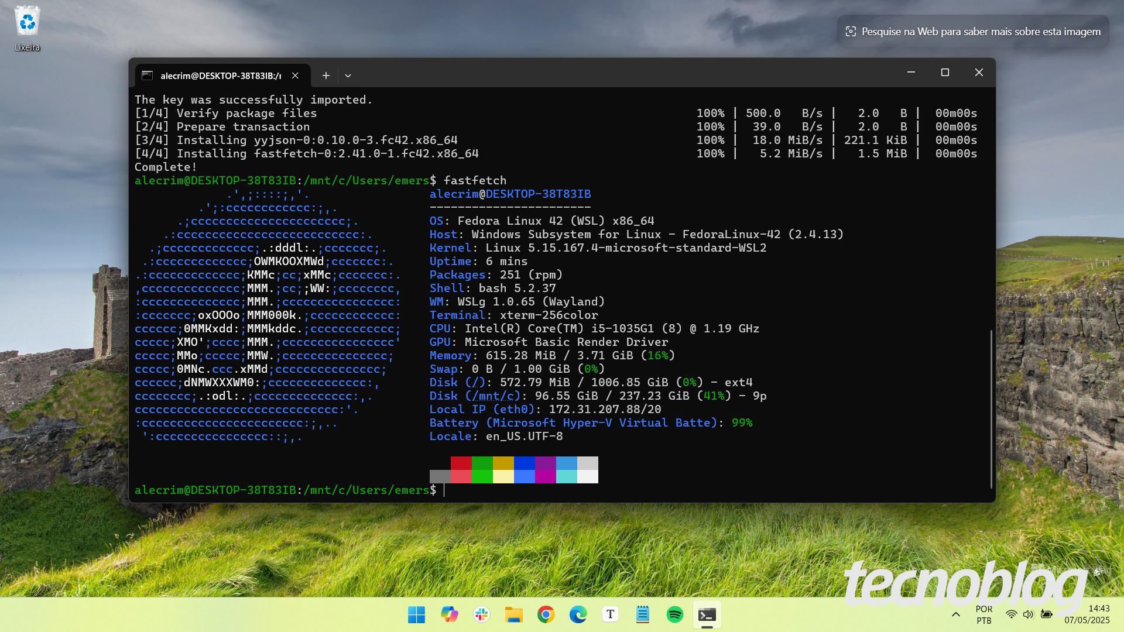The width and height of the screenshot is (1124, 632).
Task: Open Google Chrome
Action: pyautogui.click(x=546, y=615)
